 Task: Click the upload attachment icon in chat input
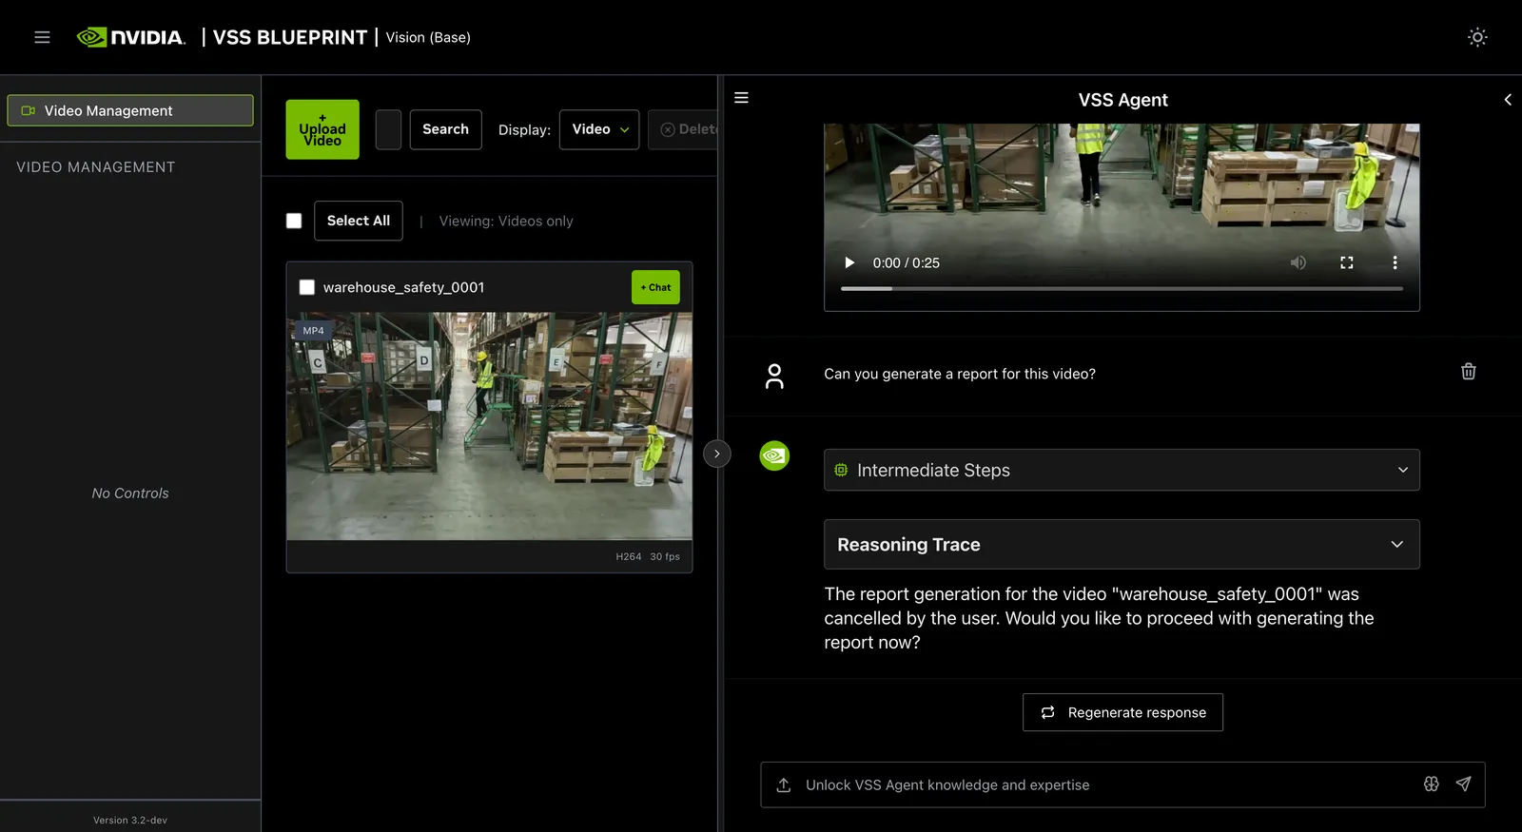pos(784,784)
